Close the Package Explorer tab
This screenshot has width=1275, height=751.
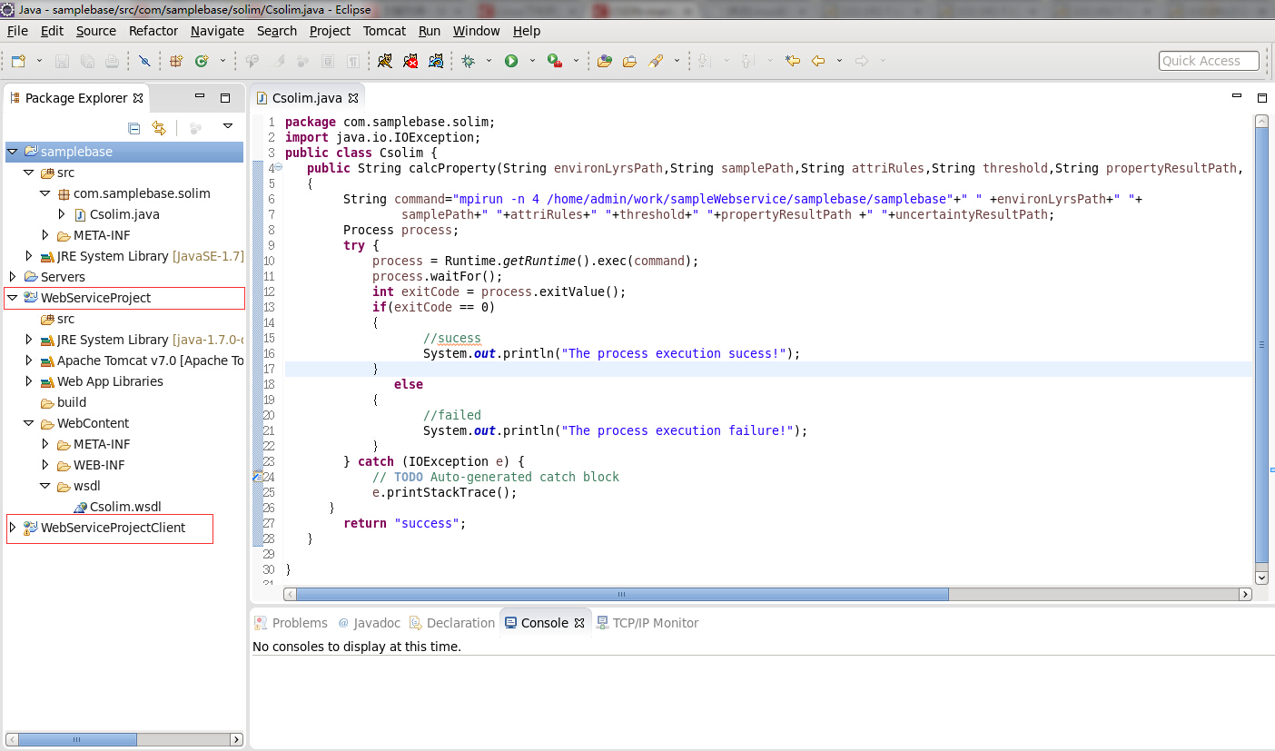click(x=138, y=98)
